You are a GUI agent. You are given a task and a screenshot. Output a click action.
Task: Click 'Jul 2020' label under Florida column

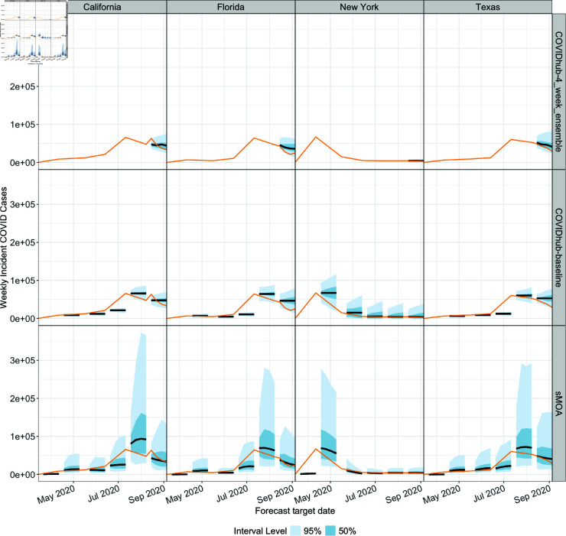pyautogui.click(x=232, y=494)
